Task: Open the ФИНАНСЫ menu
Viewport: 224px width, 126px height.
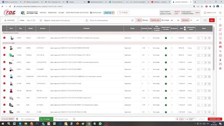Action: tap(52, 13)
